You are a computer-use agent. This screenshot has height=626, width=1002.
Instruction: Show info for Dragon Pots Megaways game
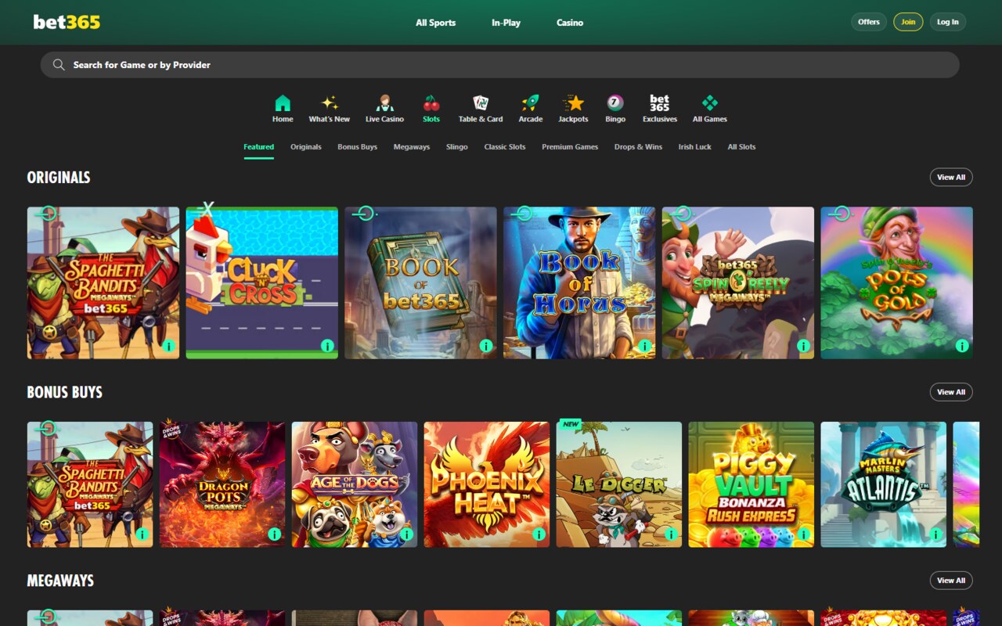[x=275, y=534]
